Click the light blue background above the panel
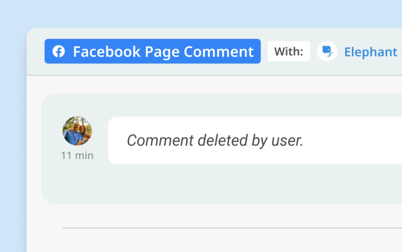Image resolution: width=402 pixels, height=252 pixels. pos(201,13)
